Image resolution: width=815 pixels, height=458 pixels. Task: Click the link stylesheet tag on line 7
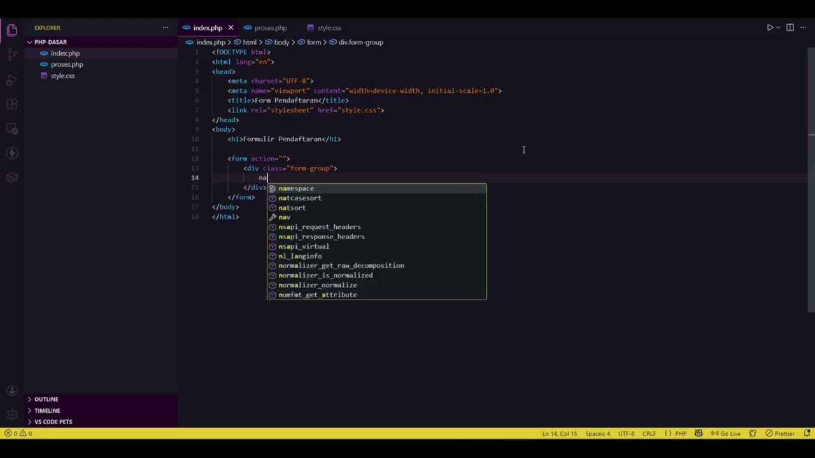click(306, 110)
